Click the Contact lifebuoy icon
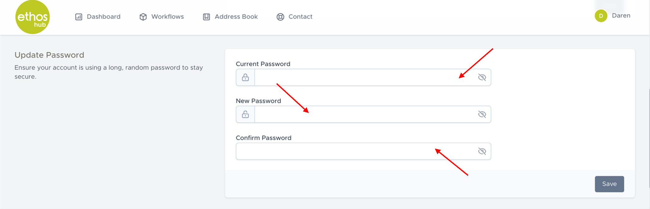 coord(280,17)
